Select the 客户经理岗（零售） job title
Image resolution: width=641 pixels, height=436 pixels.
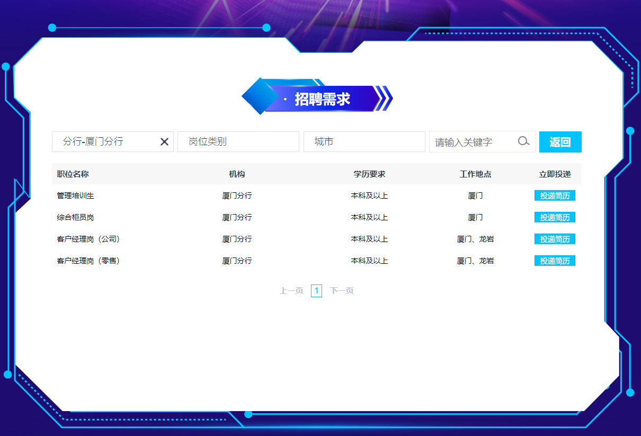point(88,261)
